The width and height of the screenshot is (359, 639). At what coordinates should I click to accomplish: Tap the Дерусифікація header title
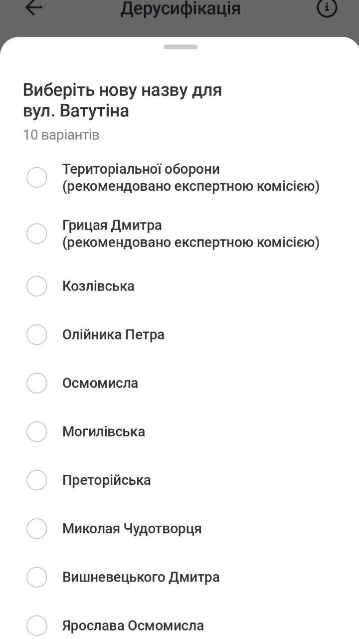[180, 8]
